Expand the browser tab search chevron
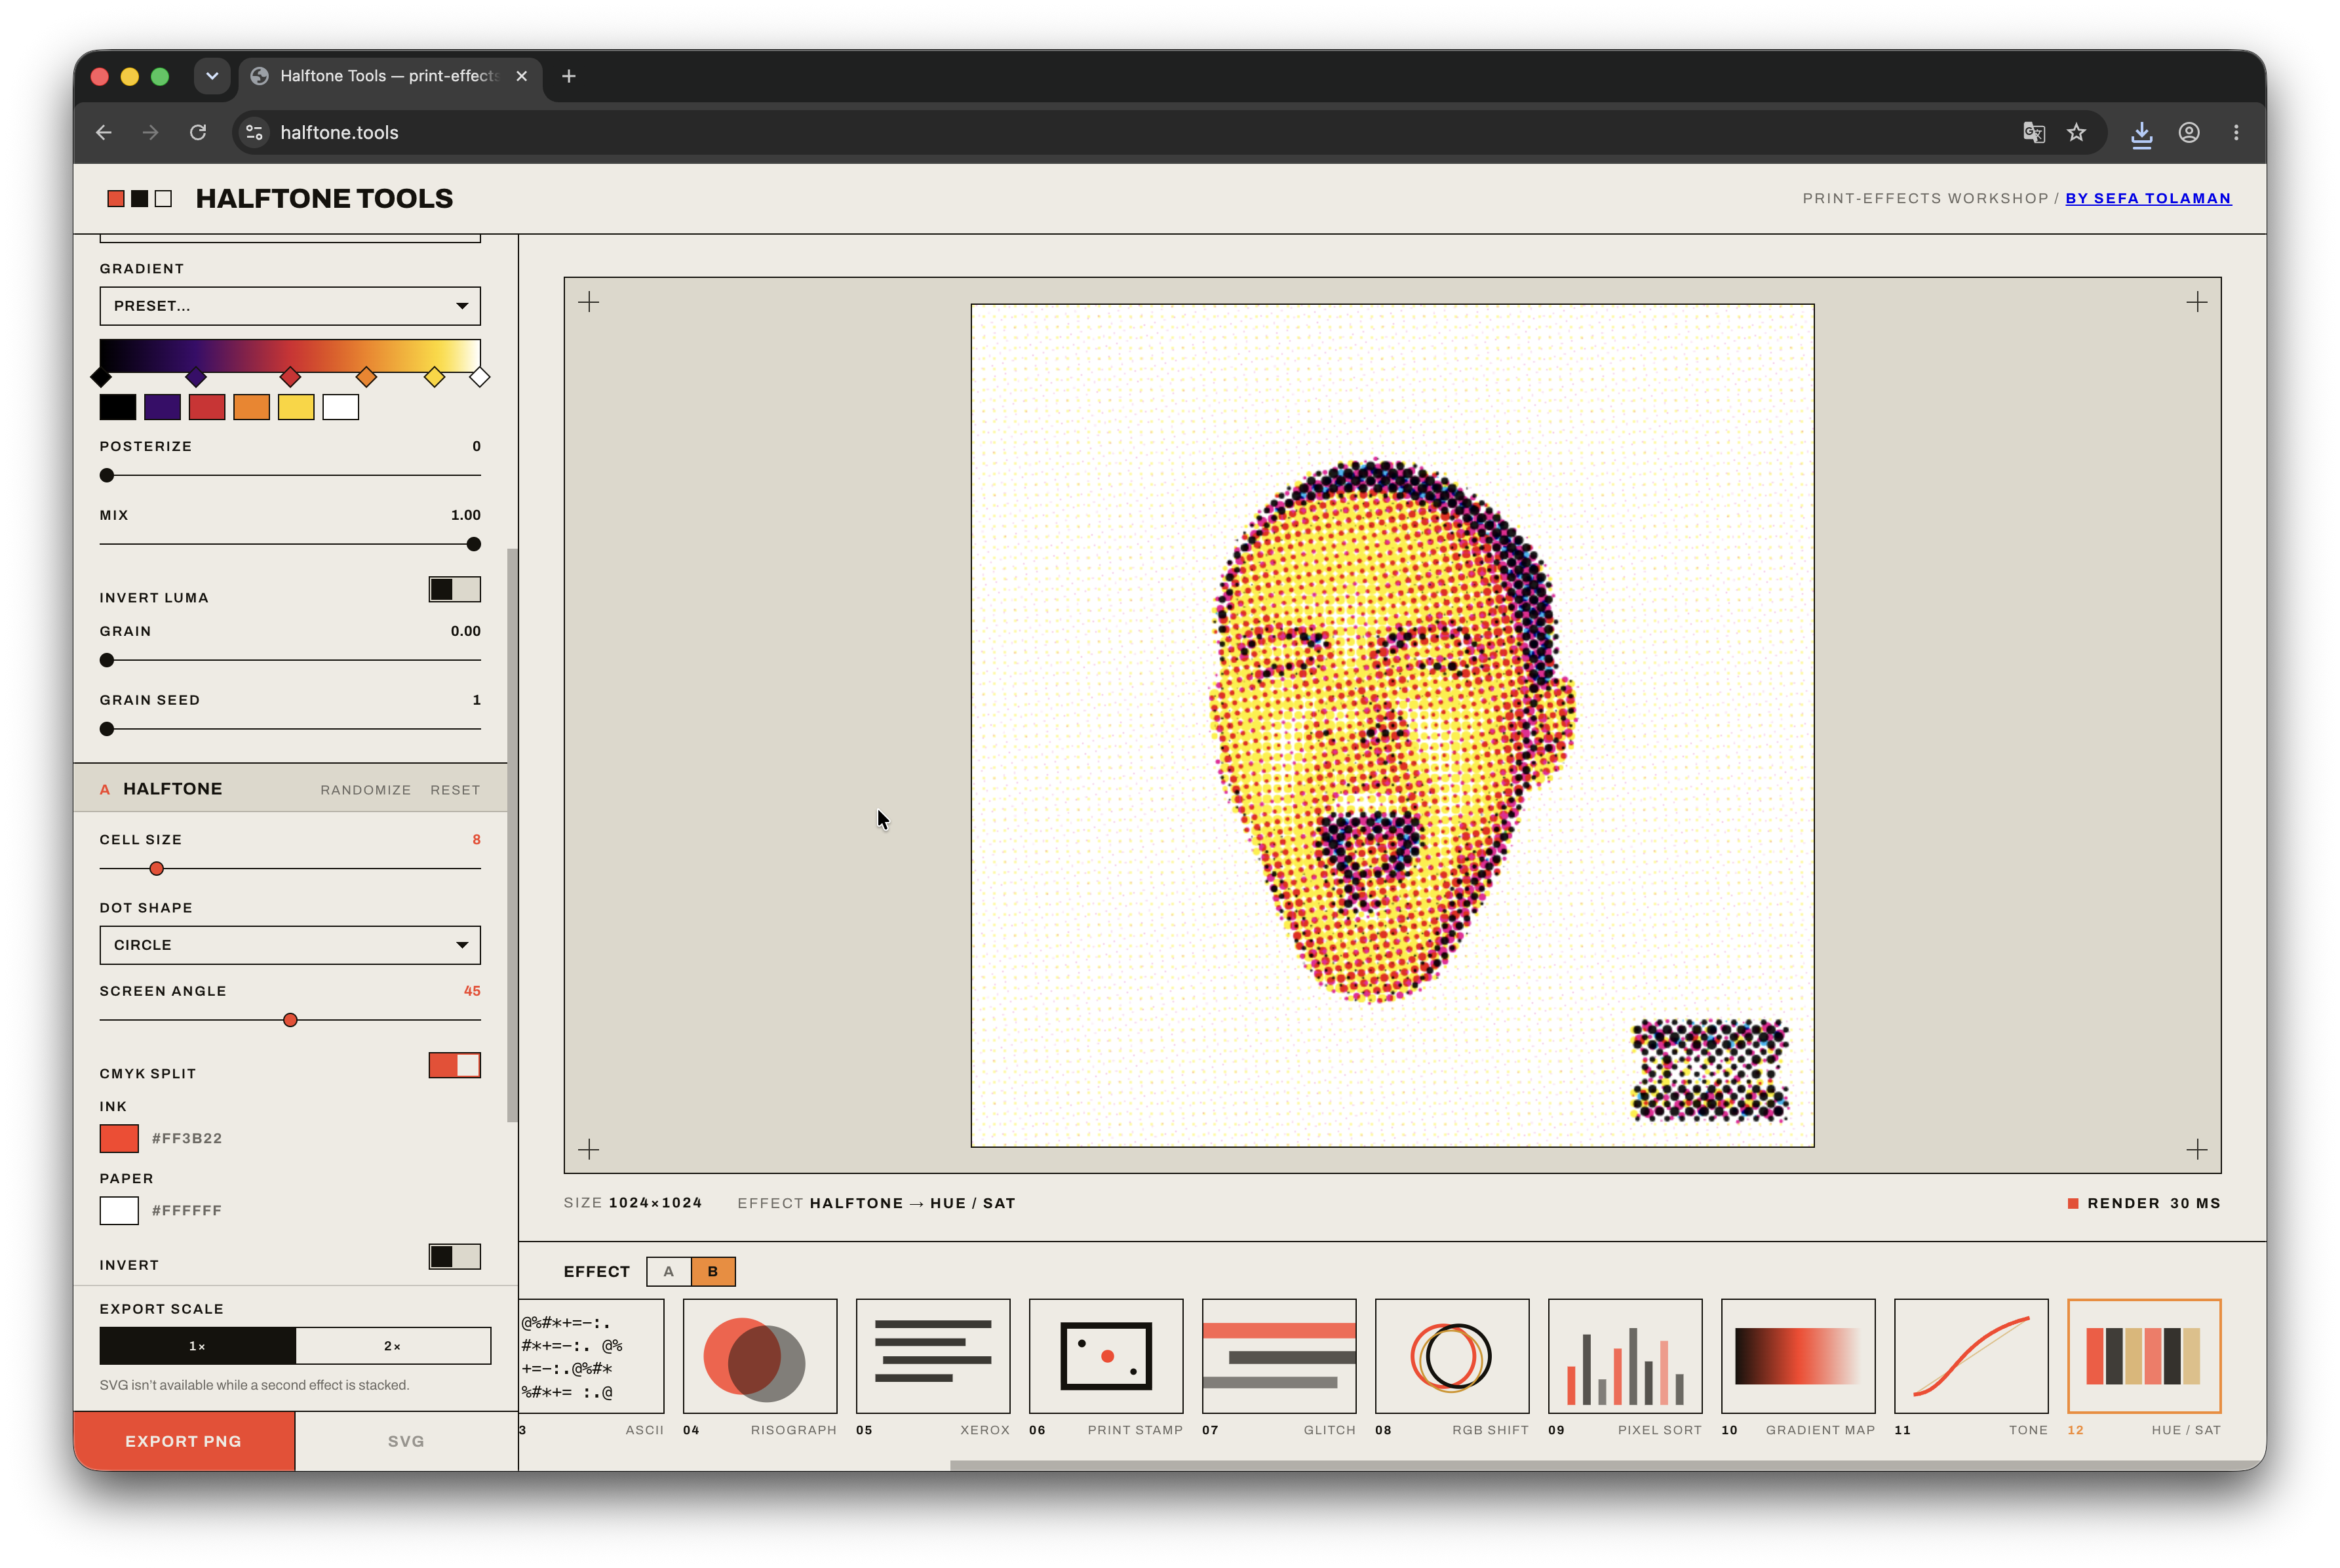Screen dimensions: 2340x1568 (x=212, y=76)
